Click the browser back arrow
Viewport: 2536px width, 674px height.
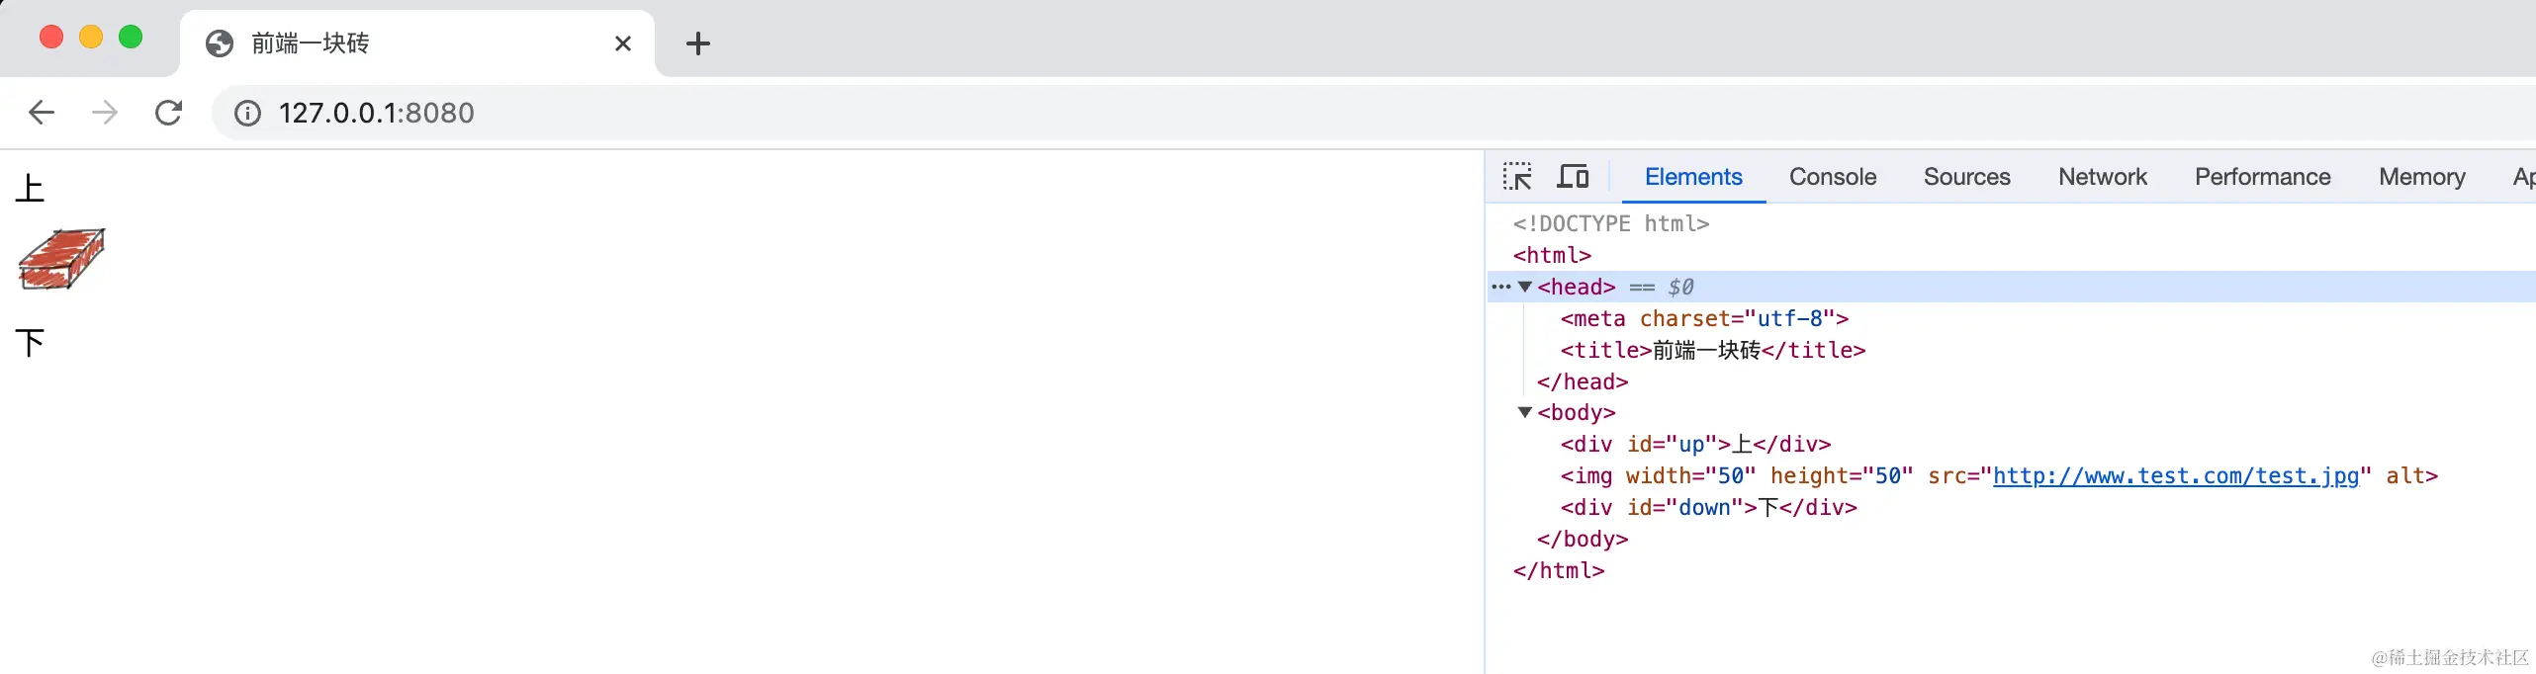(x=42, y=113)
